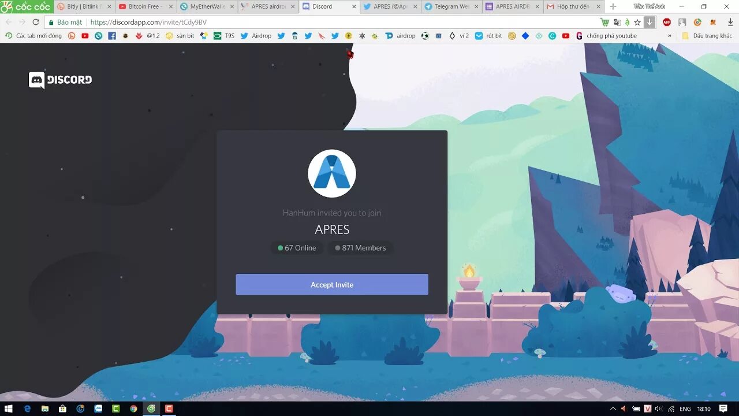Switch to the APRES airdrop tab
Image resolution: width=739 pixels, height=416 pixels.
268,6
